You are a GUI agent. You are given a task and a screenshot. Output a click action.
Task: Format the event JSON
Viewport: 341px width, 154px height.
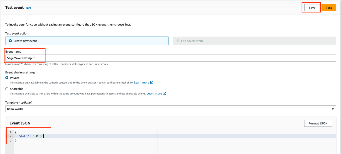318,123
